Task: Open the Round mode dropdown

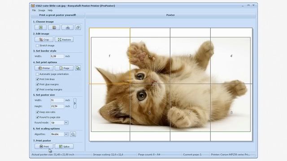Action: point(66,123)
